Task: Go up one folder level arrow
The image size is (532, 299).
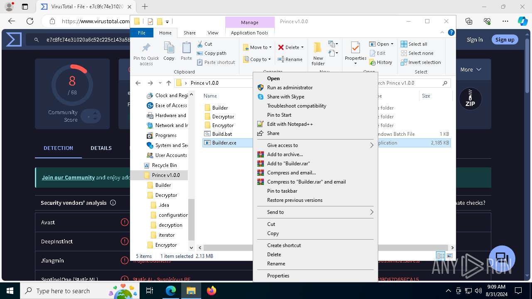Action: coord(169,83)
